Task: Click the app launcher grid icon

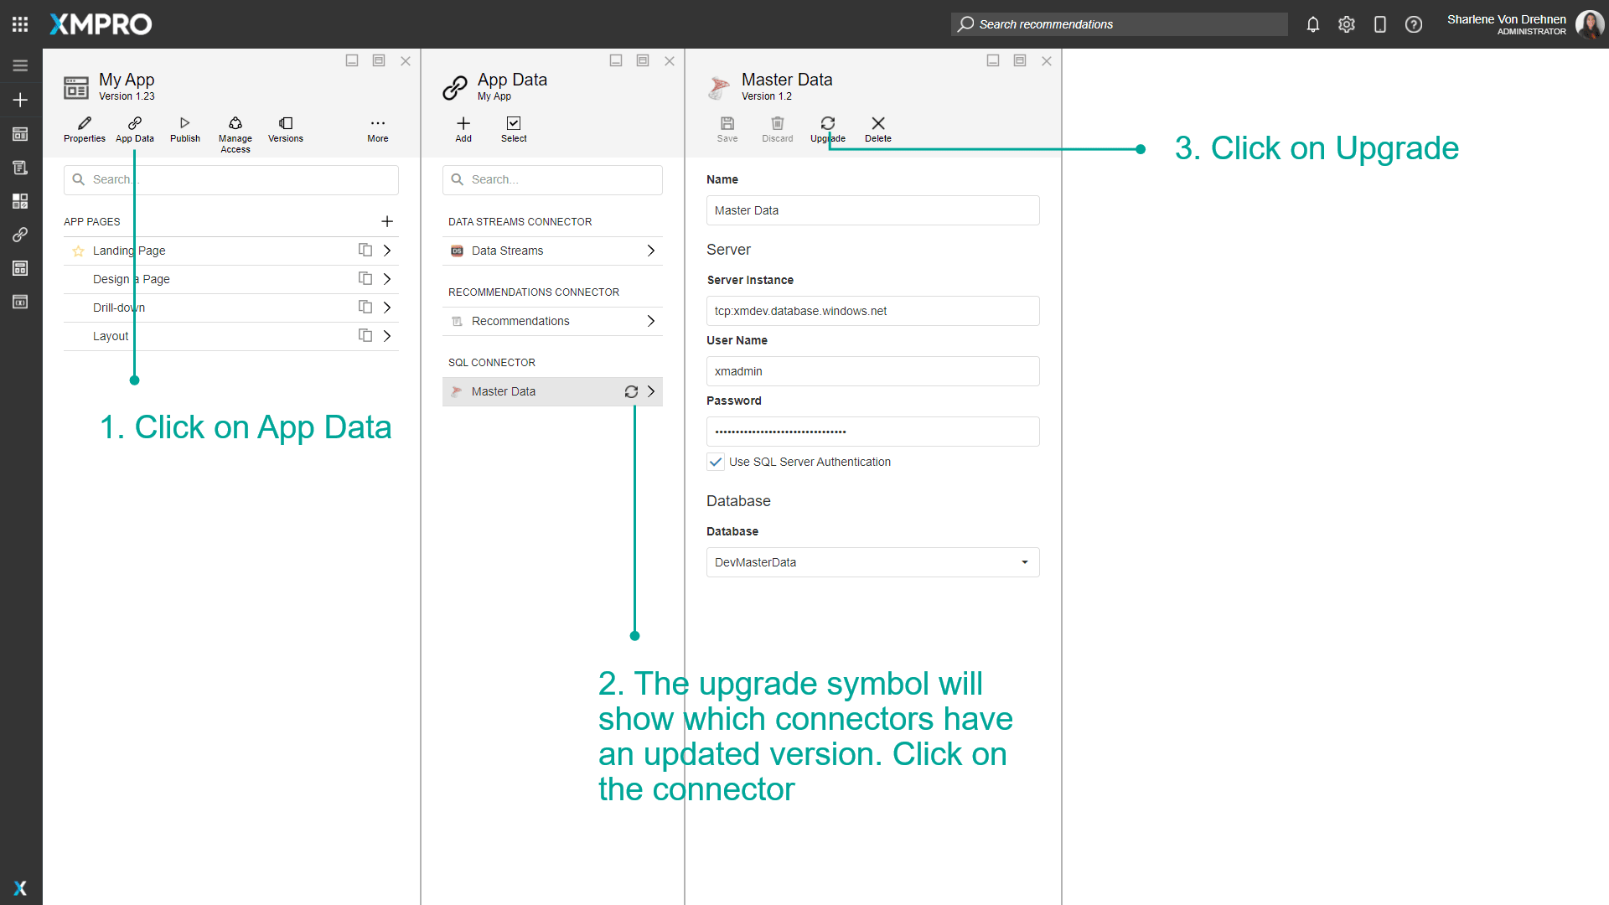Action: tap(20, 24)
